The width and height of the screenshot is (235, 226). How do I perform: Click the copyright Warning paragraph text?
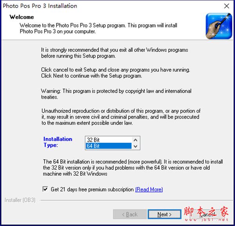click(116, 94)
